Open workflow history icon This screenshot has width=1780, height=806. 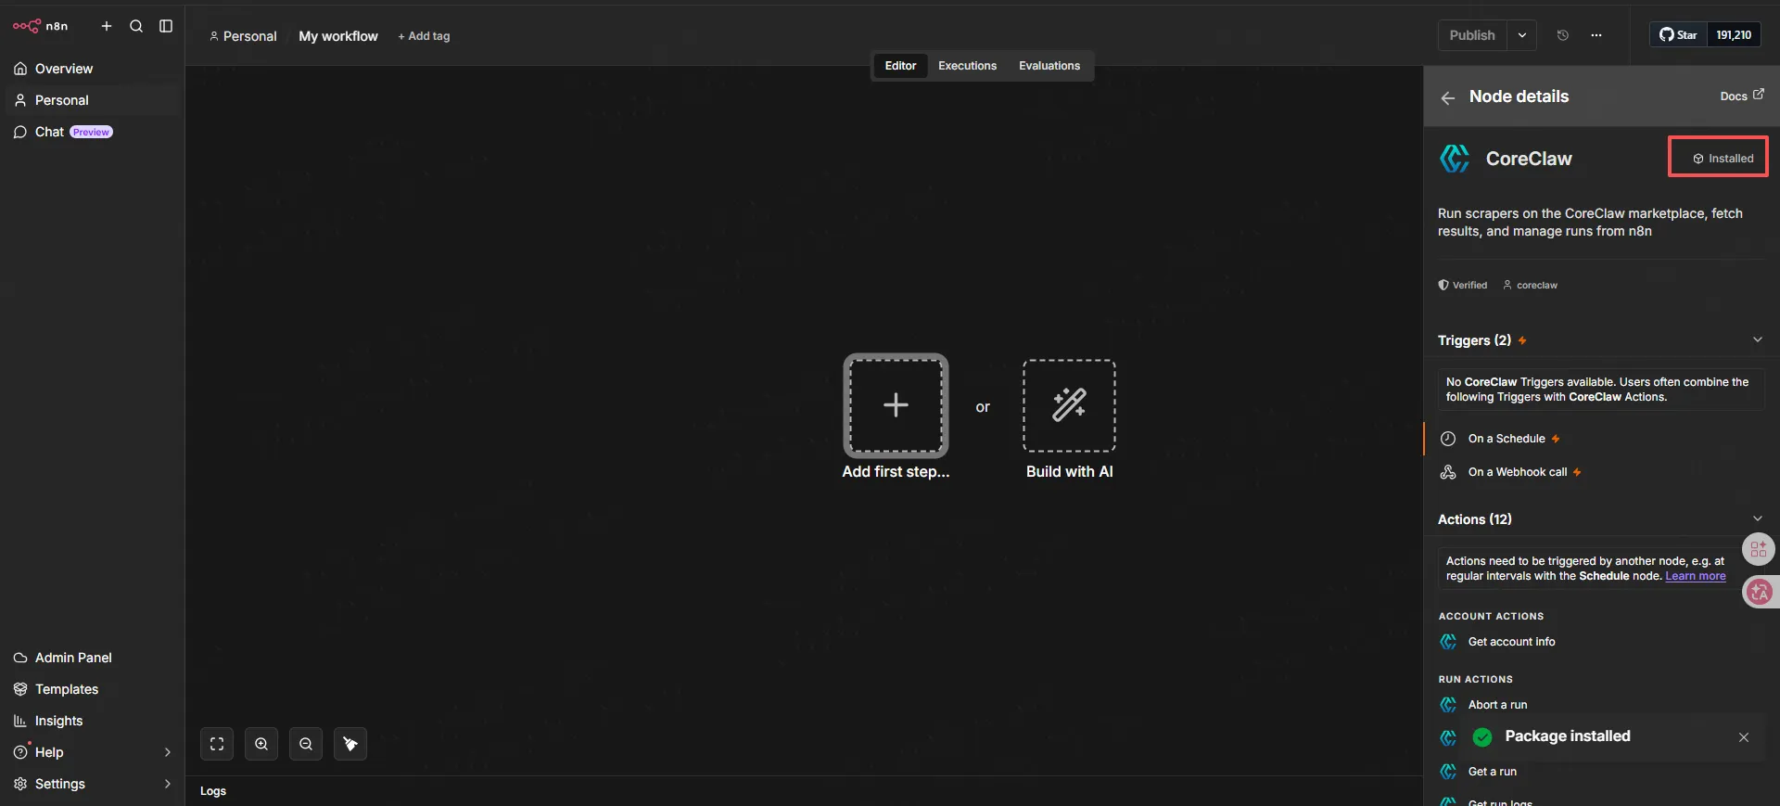[x=1563, y=35]
